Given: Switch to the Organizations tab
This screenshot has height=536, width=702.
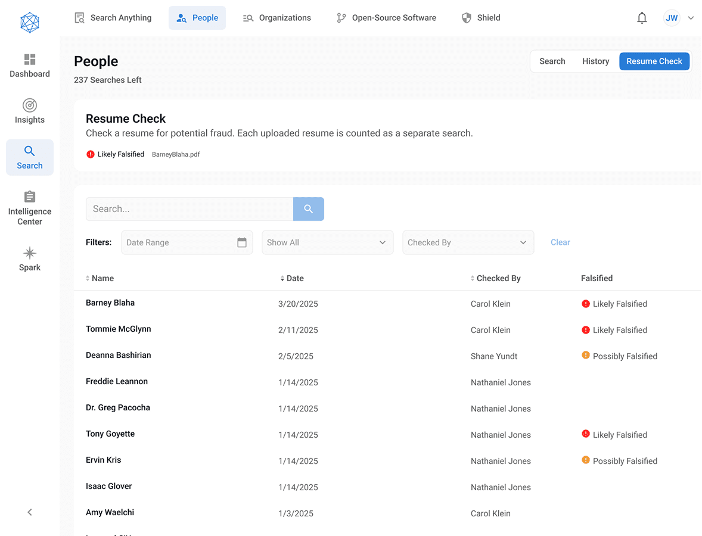Looking at the screenshot, I should pyautogui.click(x=277, y=18).
